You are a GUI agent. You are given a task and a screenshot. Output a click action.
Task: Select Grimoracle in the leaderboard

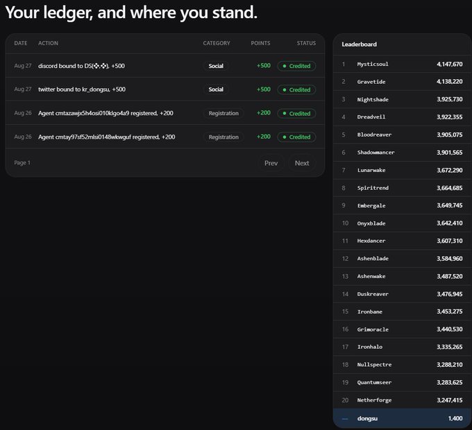point(373,329)
